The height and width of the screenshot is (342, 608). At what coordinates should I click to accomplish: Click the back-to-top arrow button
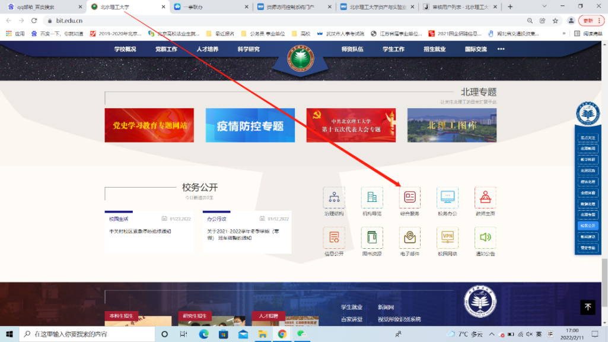click(x=587, y=307)
